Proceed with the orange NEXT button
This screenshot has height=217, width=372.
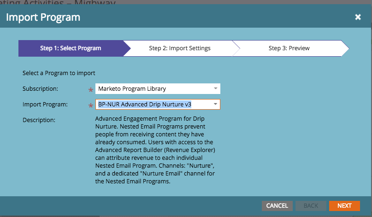[344, 205]
